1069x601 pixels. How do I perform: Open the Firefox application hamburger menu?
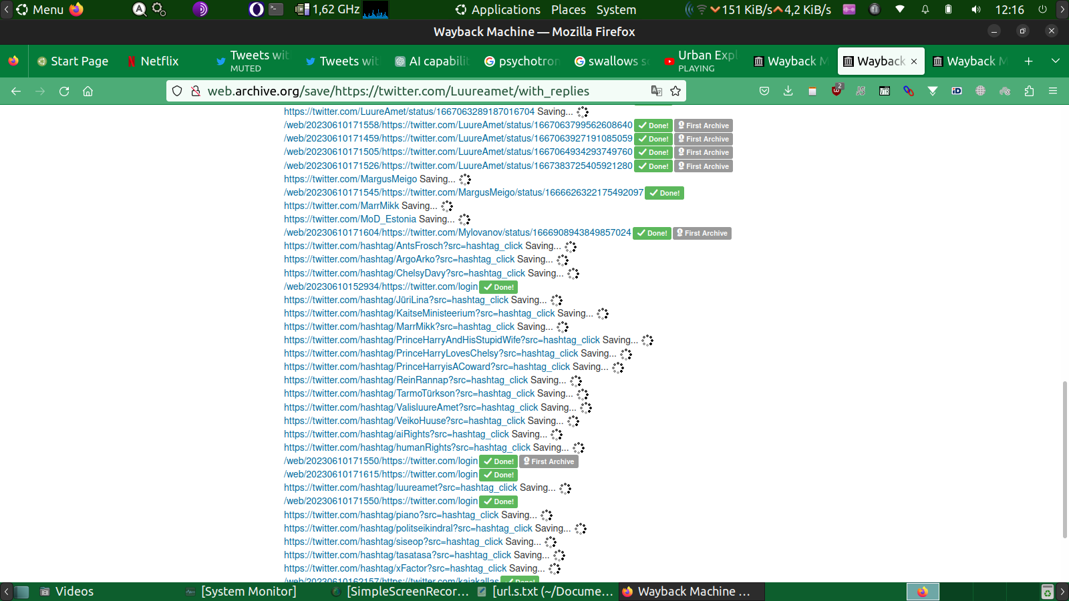[x=1053, y=91]
